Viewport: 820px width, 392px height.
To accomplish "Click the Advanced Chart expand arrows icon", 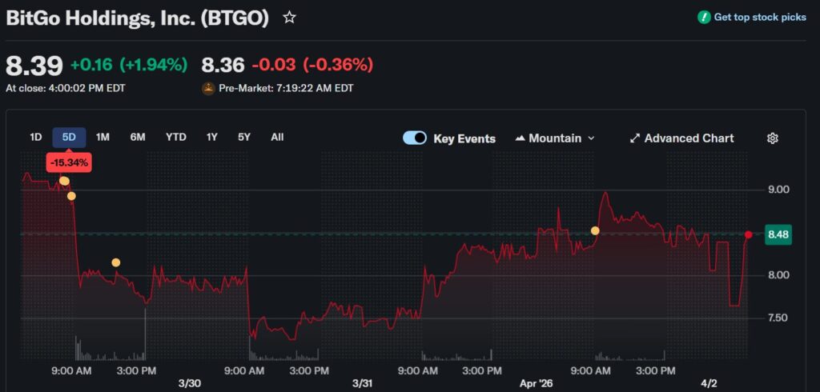I will point(635,138).
